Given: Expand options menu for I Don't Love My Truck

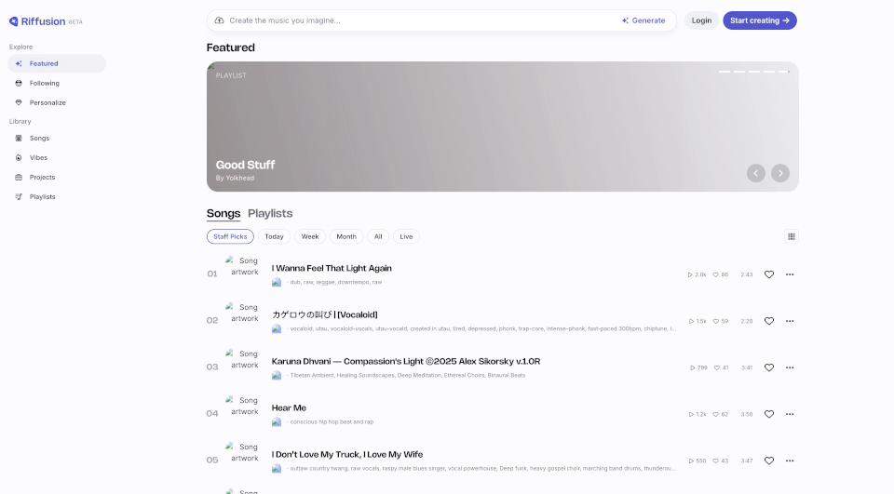Looking at the screenshot, I should 790,461.
